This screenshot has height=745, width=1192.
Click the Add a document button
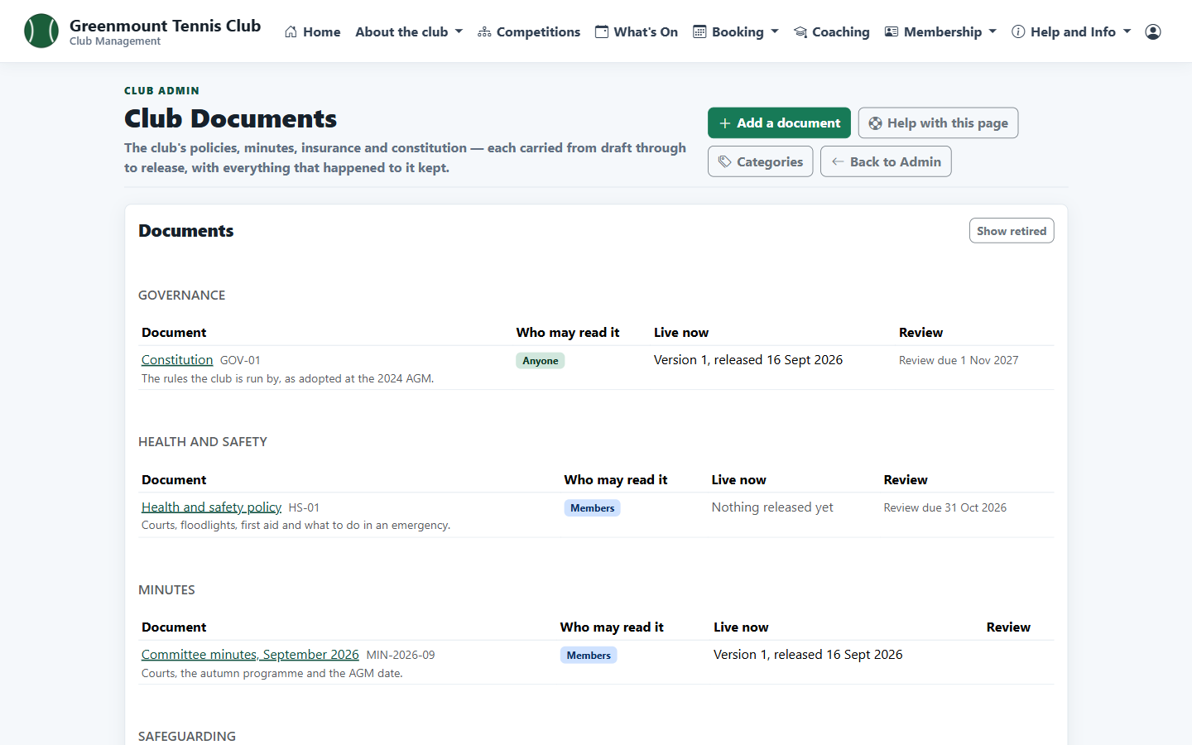click(x=779, y=123)
